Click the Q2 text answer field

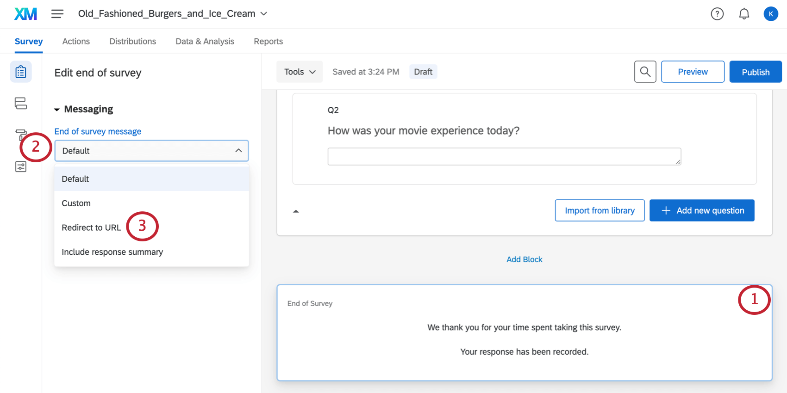pos(504,156)
